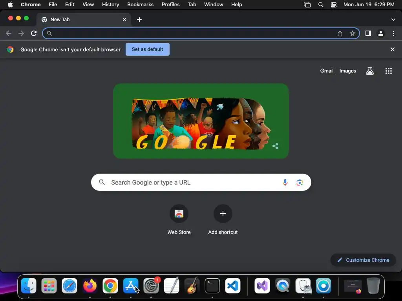This screenshot has height=301, width=402.
Task: Open the Trash in the Dock
Action: click(x=373, y=286)
